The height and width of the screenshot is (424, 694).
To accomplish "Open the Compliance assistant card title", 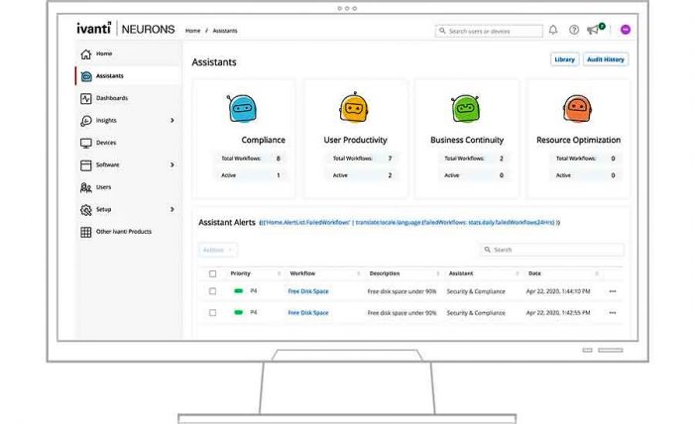I will click(264, 140).
